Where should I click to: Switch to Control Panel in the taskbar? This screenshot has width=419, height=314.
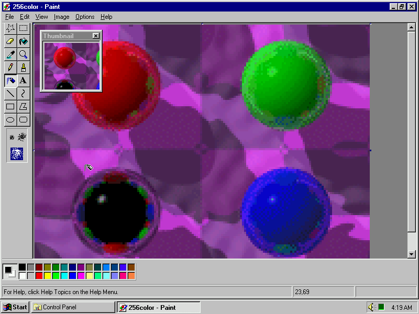[73, 307]
